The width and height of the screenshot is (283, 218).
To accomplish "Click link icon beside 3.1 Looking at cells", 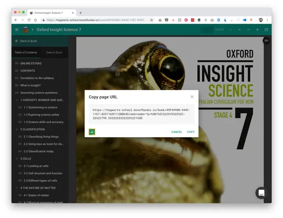I will click(20, 166).
